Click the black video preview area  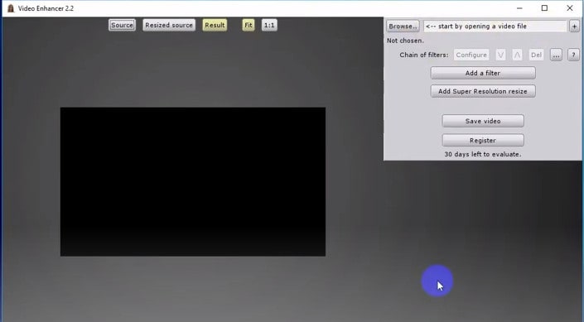[x=193, y=181]
